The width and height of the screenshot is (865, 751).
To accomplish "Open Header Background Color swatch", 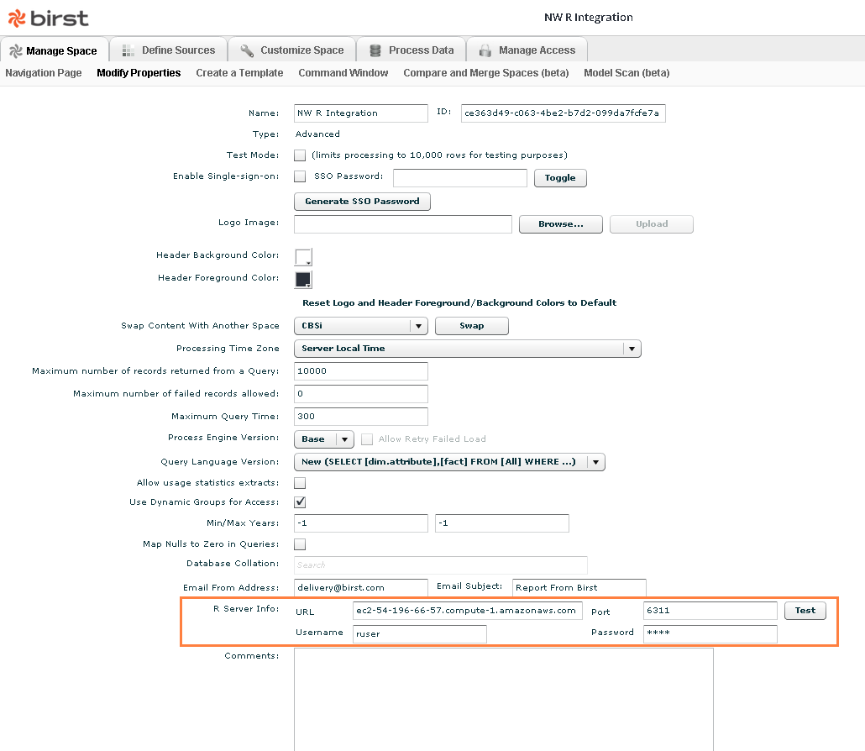I will coord(303,256).
